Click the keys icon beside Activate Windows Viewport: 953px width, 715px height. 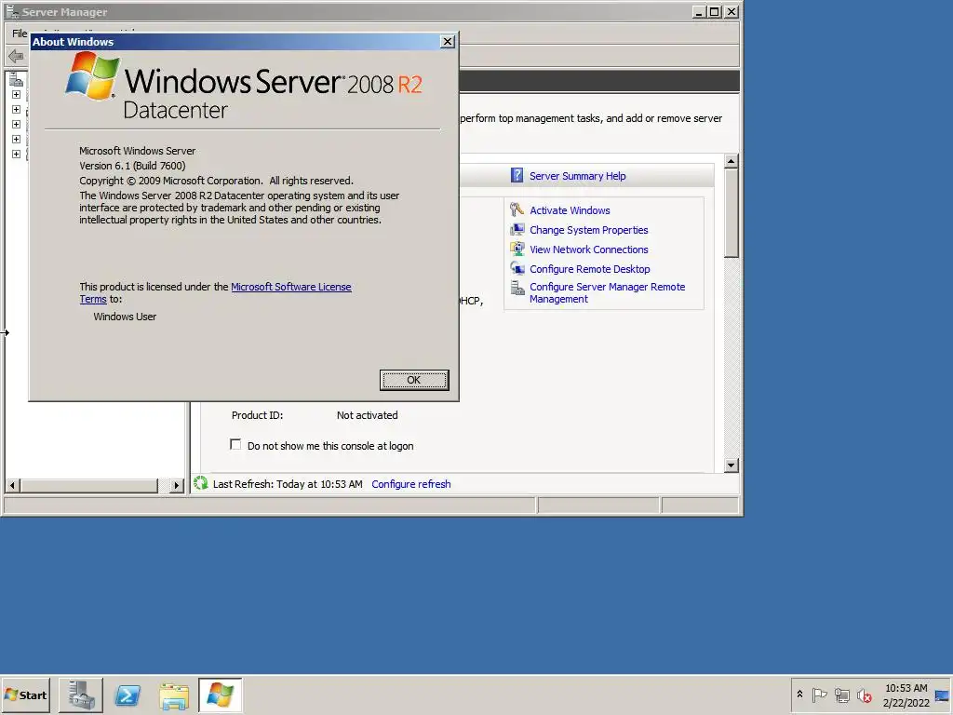pos(517,209)
